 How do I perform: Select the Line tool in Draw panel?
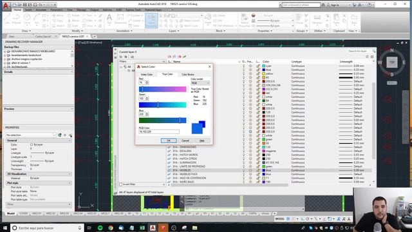7,19
